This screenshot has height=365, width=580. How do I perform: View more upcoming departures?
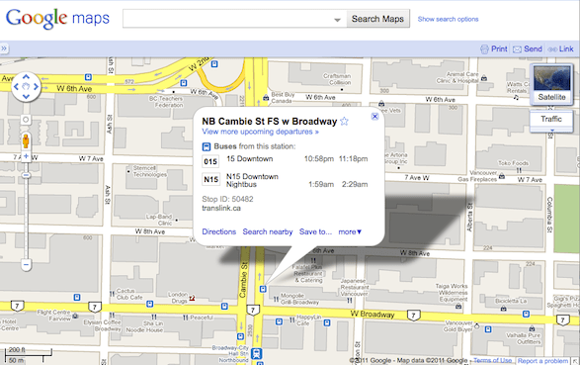click(x=260, y=132)
